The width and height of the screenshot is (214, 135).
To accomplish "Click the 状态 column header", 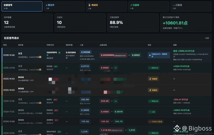I will pyautogui.click(x=149, y=45).
